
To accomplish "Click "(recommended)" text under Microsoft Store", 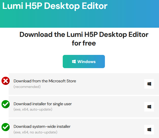I will coord(27,87).
